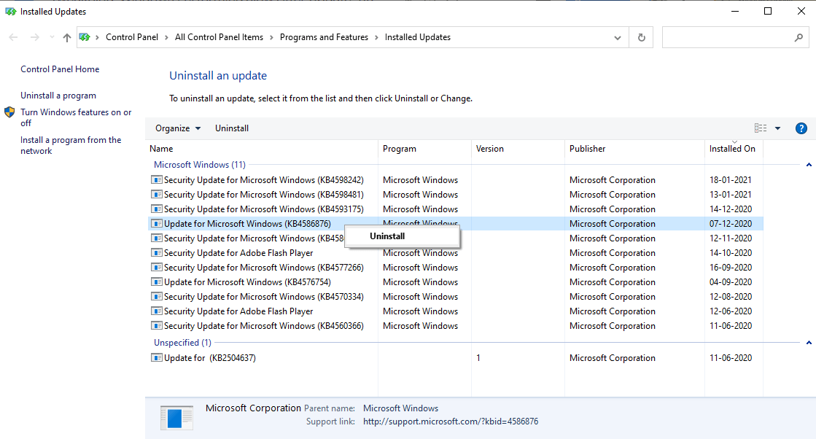816x439 pixels.
Task: Click Uninstall in the toolbar
Action: pos(232,128)
